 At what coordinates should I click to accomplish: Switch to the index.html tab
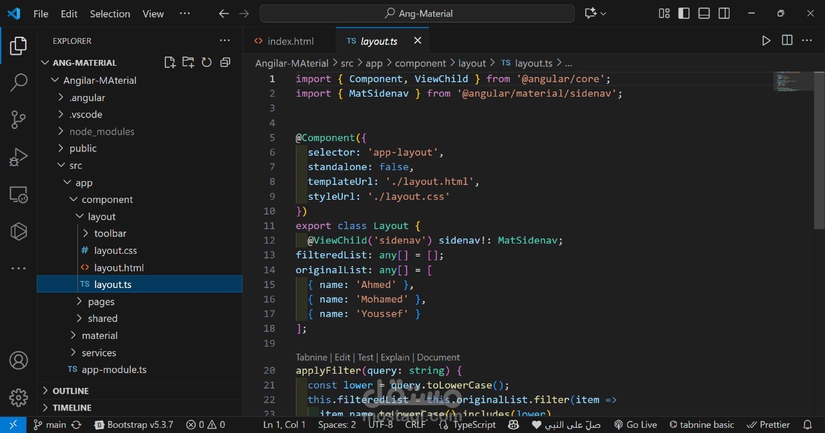[290, 41]
